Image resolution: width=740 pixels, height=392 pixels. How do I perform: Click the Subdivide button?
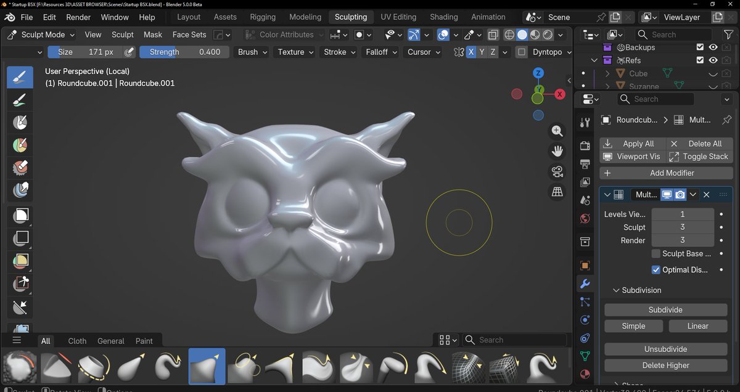tap(665, 310)
